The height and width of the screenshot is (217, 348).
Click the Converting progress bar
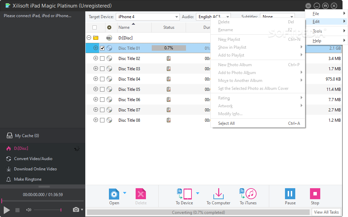click(x=198, y=212)
